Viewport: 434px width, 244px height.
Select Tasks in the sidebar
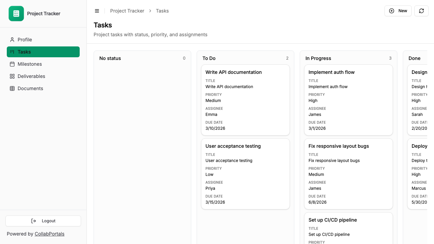[43, 52]
